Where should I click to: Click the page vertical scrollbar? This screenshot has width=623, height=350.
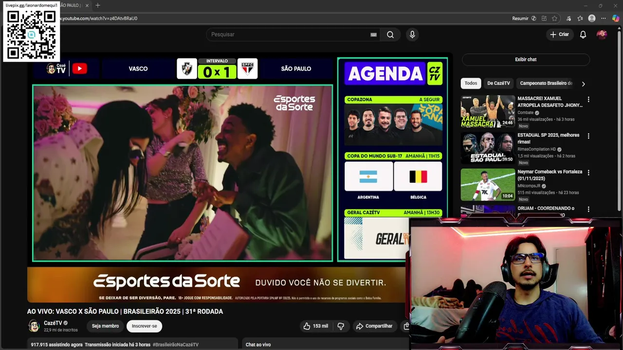[620, 122]
